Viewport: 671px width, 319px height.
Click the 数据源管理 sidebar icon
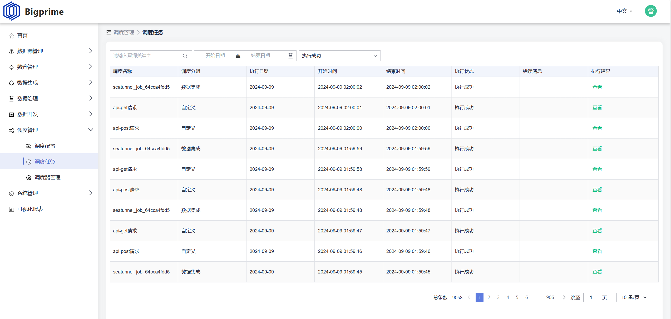pyautogui.click(x=11, y=51)
